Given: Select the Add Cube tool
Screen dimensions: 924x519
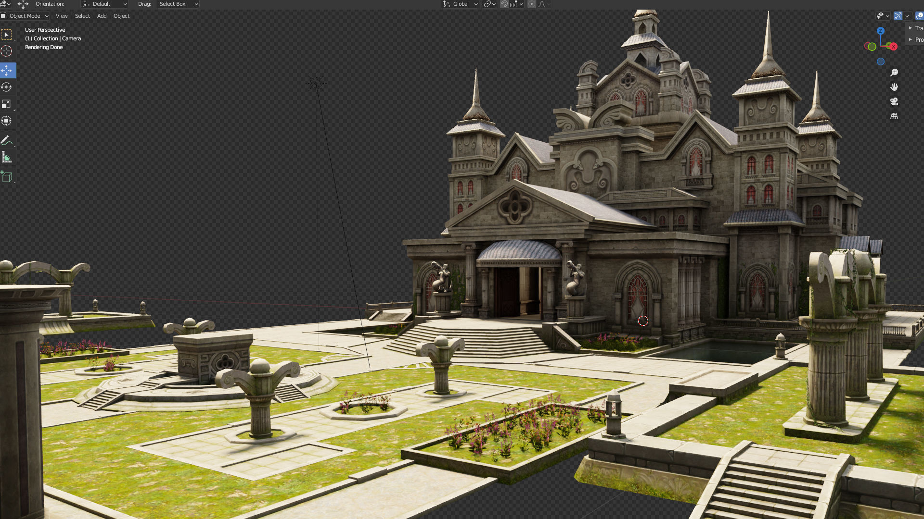Looking at the screenshot, I should pyautogui.click(x=7, y=177).
